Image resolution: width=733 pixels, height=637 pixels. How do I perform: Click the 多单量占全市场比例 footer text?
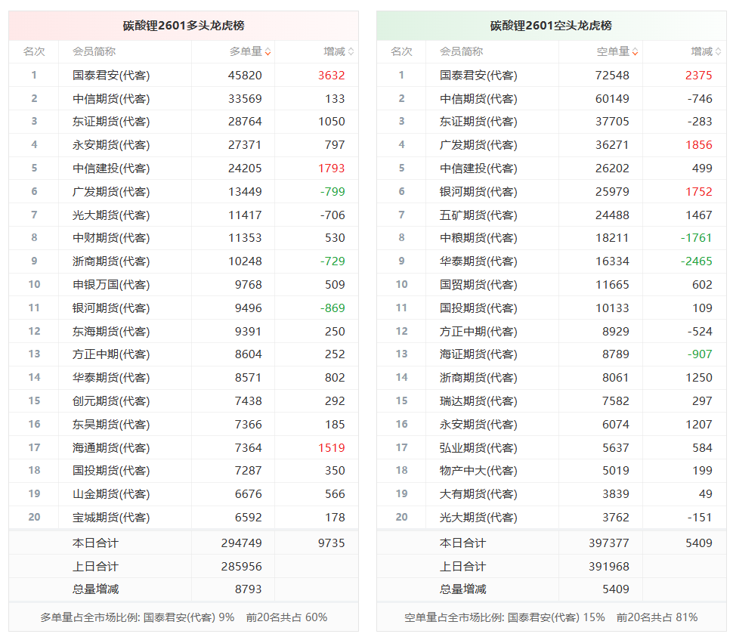(x=184, y=617)
